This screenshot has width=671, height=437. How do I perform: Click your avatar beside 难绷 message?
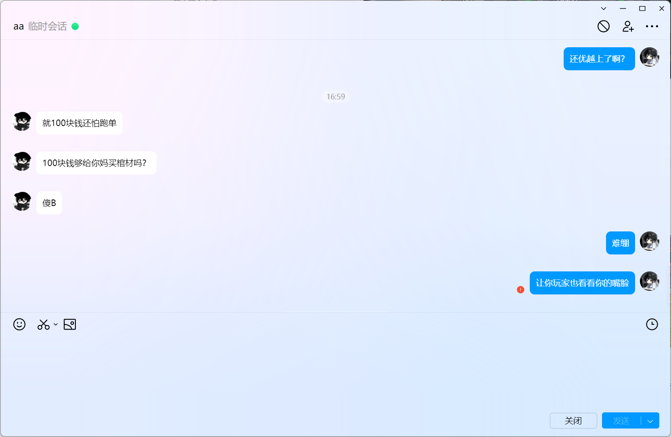649,242
